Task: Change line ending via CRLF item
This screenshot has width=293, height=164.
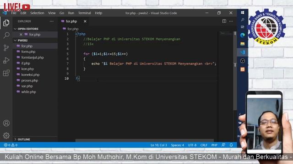Action: 204,145
